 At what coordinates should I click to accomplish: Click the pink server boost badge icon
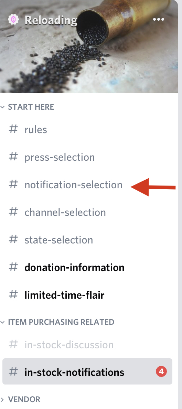click(x=13, y=20)
